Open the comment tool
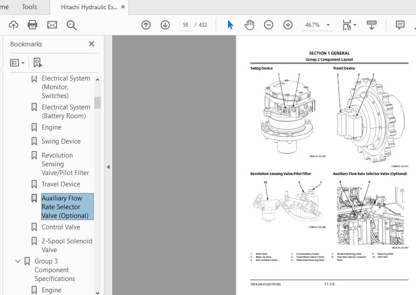Viewport: 416px width, 295px height. pos(400,25)
